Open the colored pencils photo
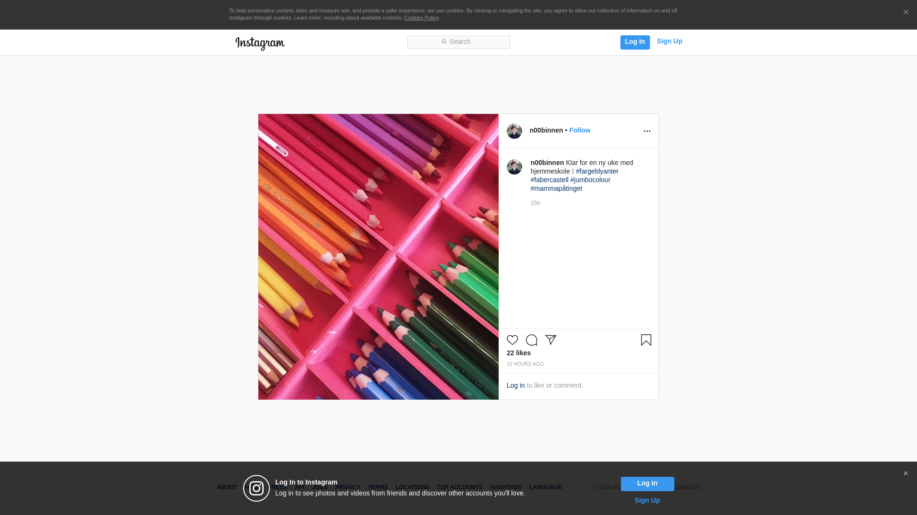 [378, 257]
